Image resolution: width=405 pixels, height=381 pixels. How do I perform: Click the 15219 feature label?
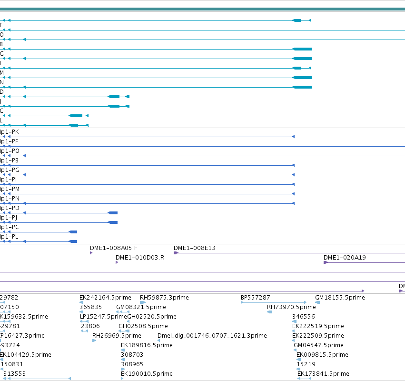[x=306, y=364]
